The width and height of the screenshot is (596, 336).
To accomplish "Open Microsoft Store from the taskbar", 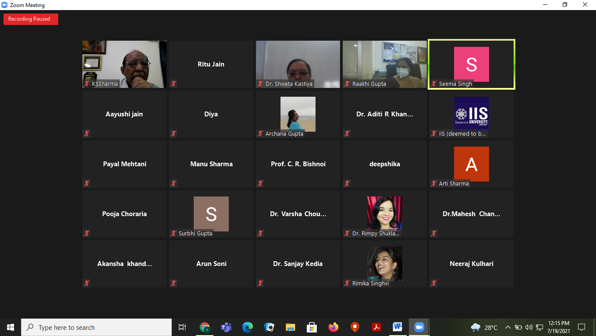I will point(312,327).
